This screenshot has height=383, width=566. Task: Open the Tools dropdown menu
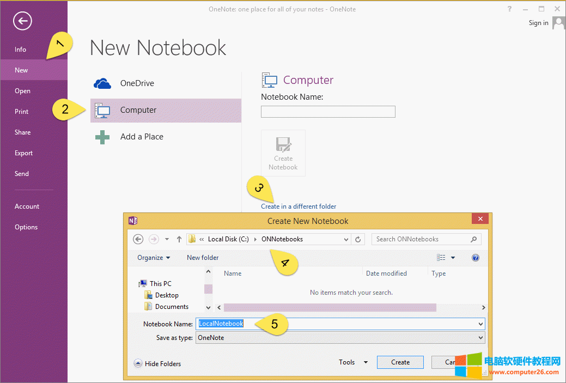pos(353,362)
